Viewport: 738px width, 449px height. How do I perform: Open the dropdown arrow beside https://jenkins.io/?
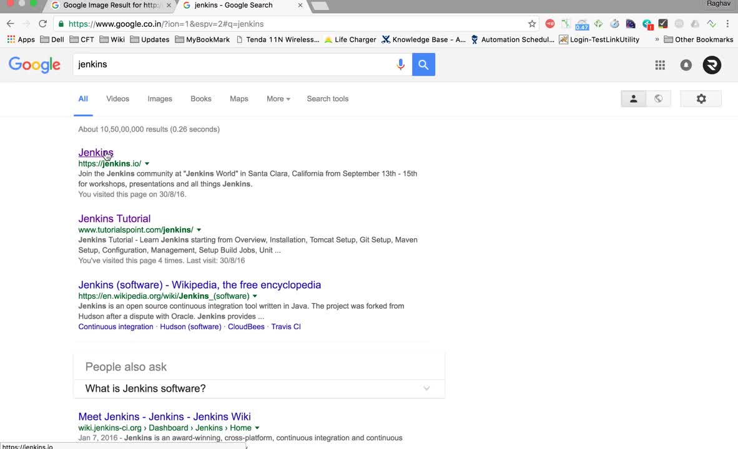147,163
